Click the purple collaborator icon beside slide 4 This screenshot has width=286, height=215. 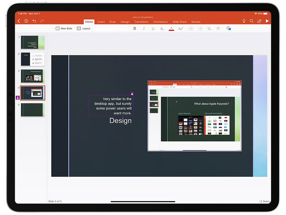pyautogui.click(x=18, y=97)
